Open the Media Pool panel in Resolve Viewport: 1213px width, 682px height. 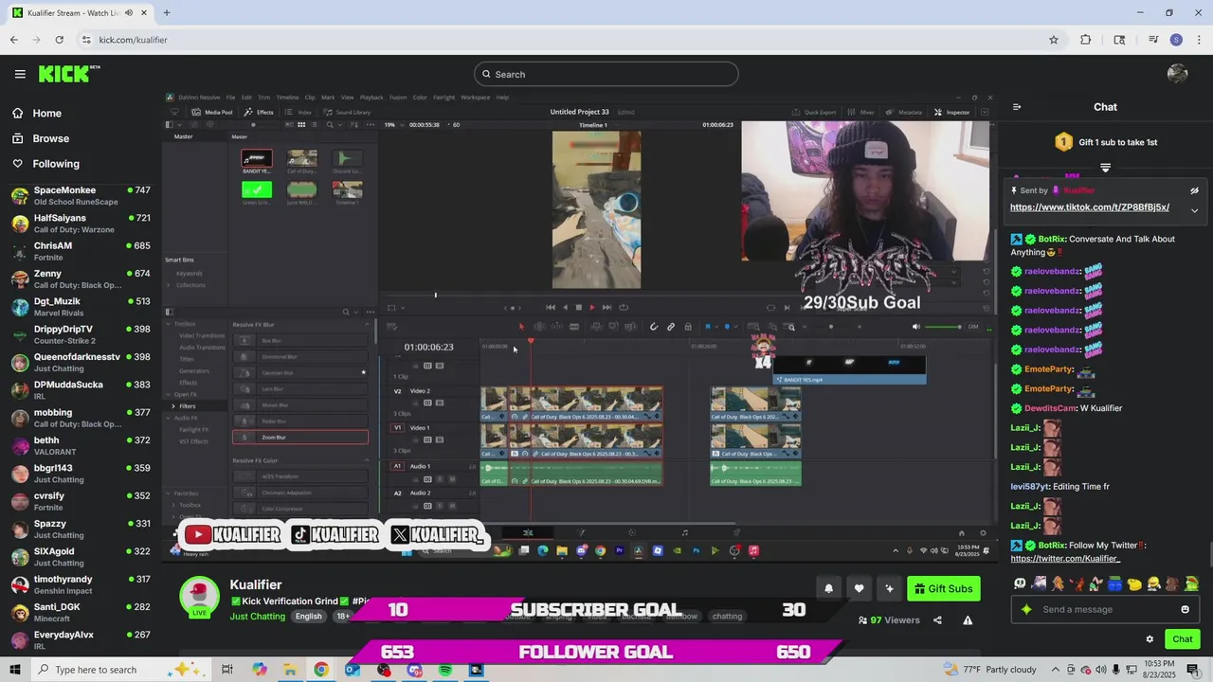coord(211,112)
